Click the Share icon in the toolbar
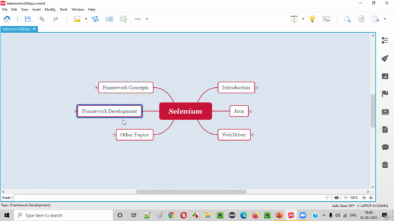 point(361,19)
